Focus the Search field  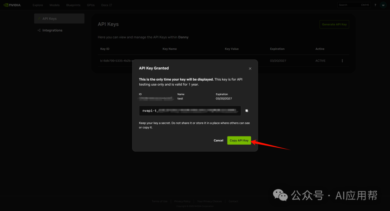tap(354, 5)
